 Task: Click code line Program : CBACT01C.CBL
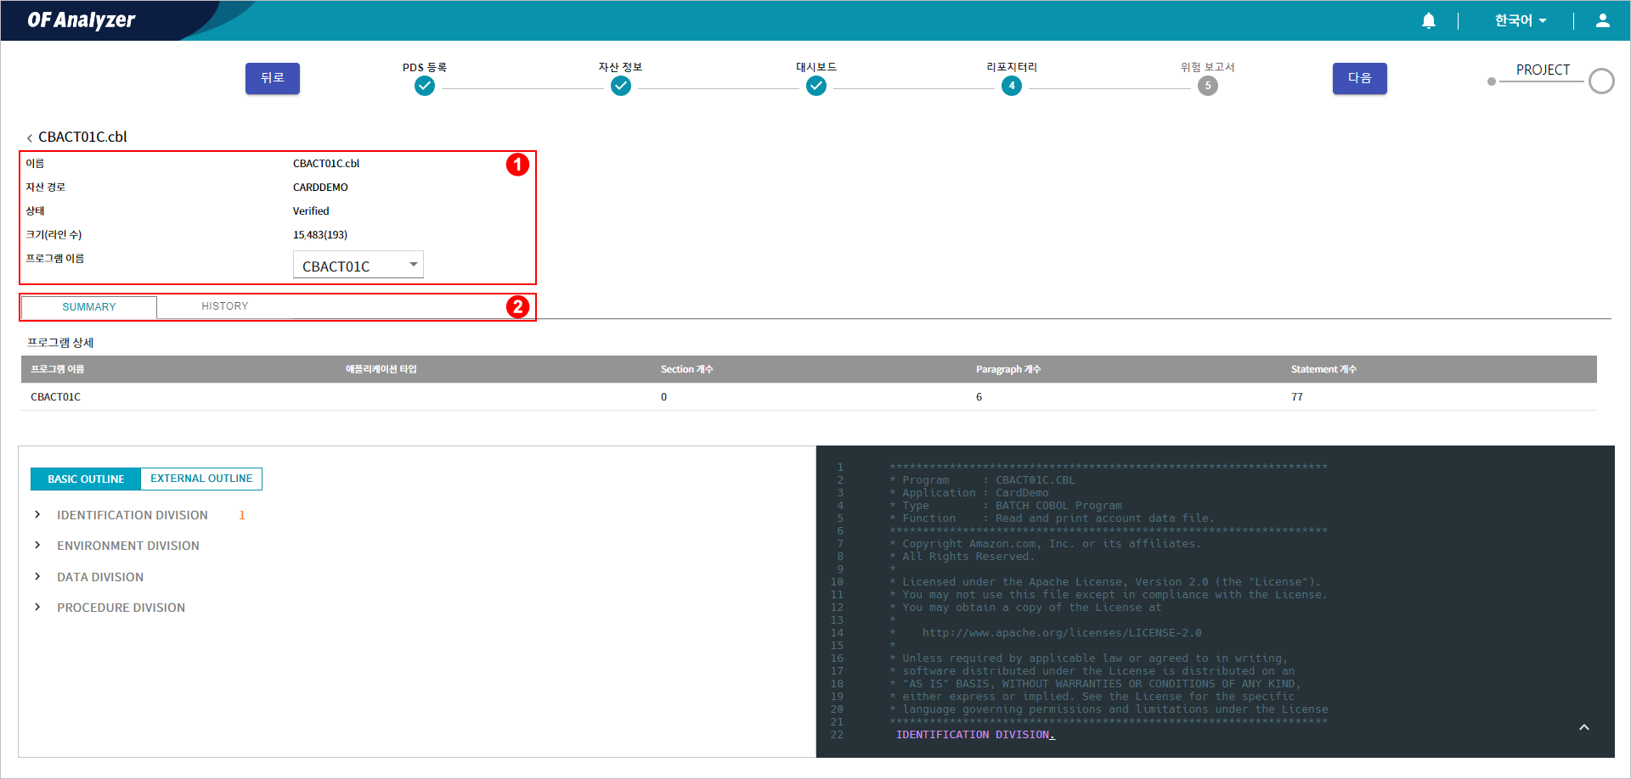(982, 480)
